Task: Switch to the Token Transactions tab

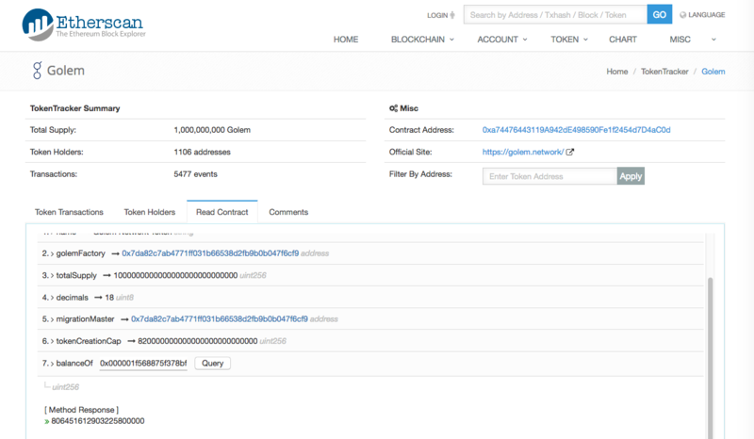Action: pos(69,212)
